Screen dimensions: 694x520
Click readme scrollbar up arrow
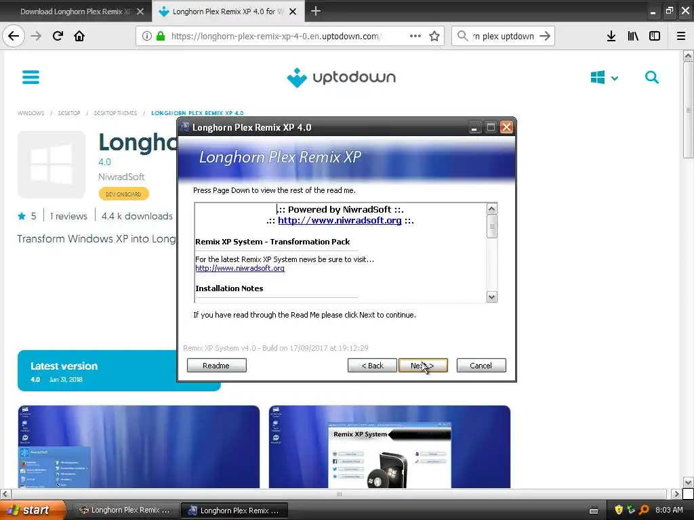(x=492, y=209)
